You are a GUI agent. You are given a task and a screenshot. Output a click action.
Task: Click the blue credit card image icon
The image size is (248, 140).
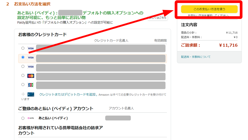coord(31,94)
